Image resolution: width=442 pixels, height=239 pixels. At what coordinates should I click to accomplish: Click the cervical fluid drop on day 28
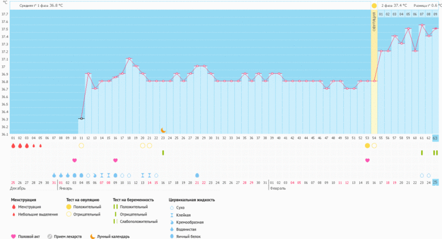click(197, 175)
